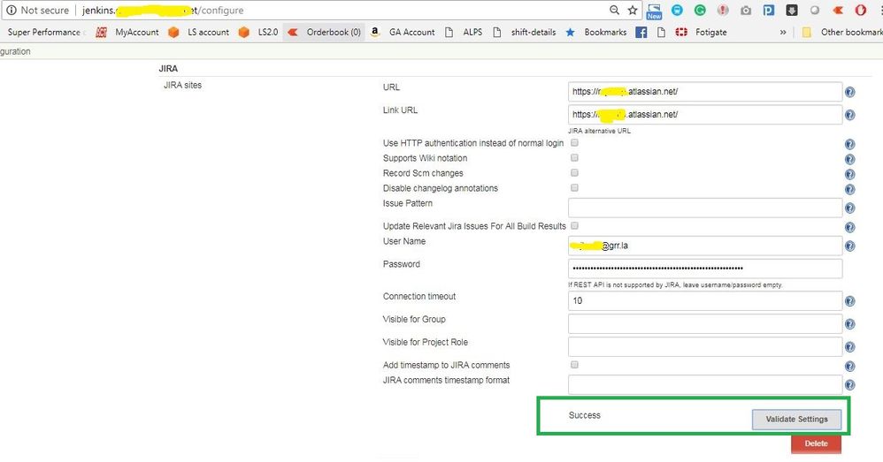This screenshot has width=883, height=462.
Task: Click the red Delete button
Action: tap(816, 443)
